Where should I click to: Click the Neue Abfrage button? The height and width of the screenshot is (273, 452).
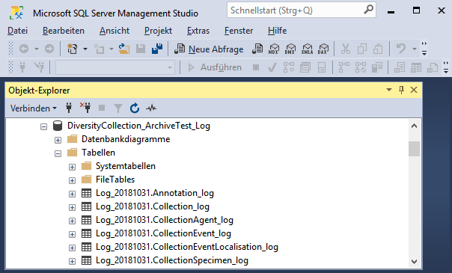pos(209,49)
